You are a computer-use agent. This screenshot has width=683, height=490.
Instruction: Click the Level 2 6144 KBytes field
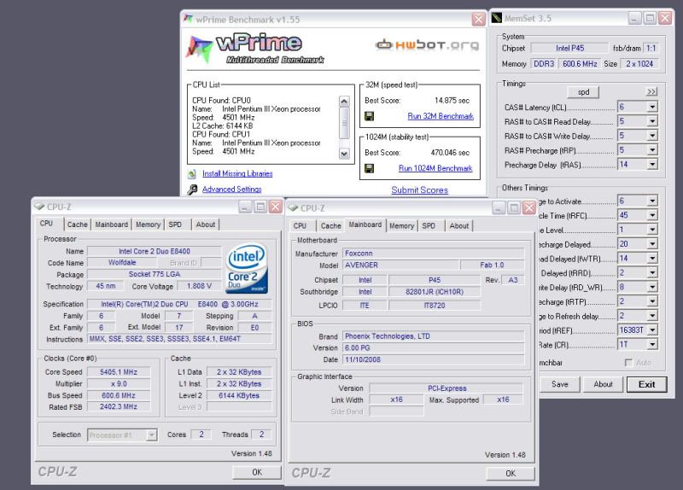tap(239, 395)
